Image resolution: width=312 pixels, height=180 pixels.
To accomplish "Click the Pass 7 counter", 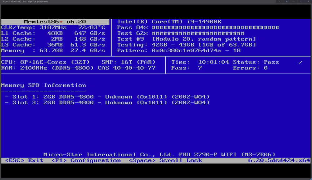I will point(187,68).
